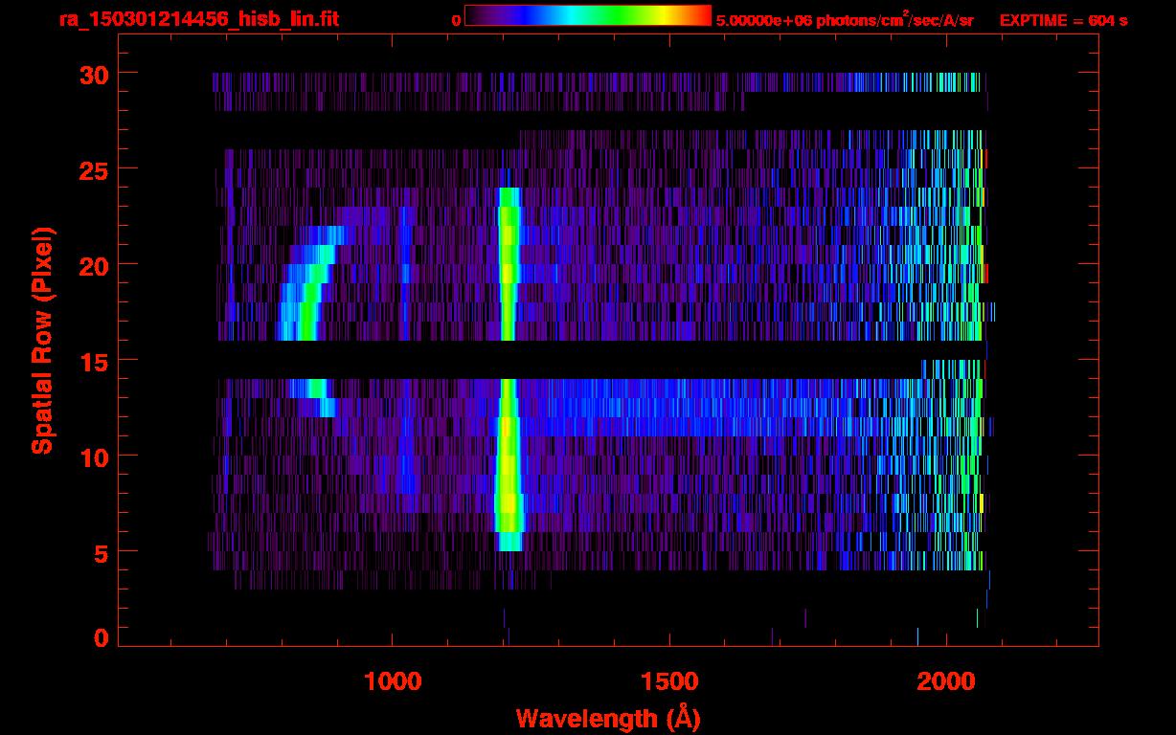
Task: Click the Spatial Row (Pixel) axis label
Action: coord(41,341)
